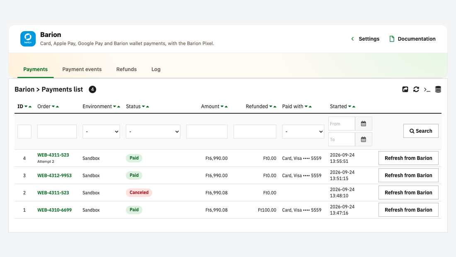
Task: Sort Environment column ascending arrow
Action: (x=119, y=107)
